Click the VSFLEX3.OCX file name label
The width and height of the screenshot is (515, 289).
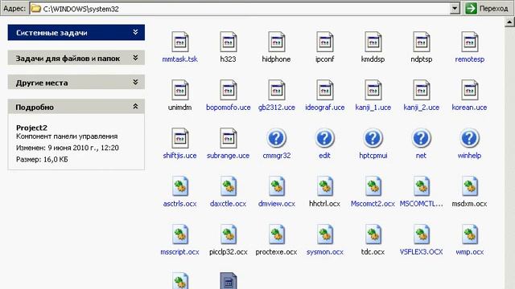(x=421, y=252)
